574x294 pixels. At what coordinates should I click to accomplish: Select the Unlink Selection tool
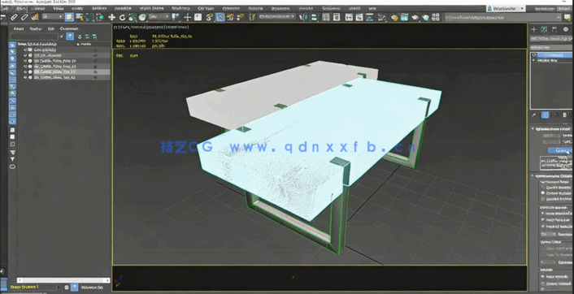pyautogui.click(x=24, y=17)
